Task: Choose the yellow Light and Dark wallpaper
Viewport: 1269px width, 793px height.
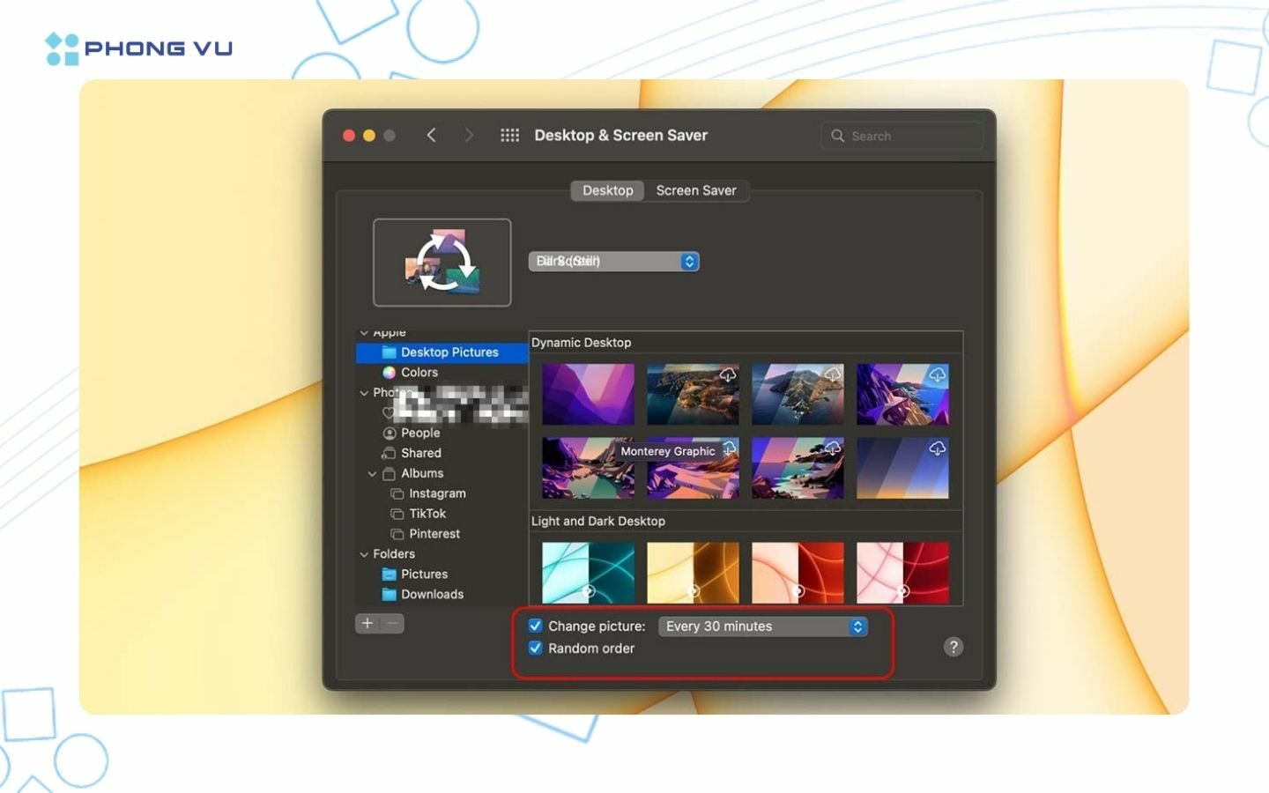Action: click(693, 572)
